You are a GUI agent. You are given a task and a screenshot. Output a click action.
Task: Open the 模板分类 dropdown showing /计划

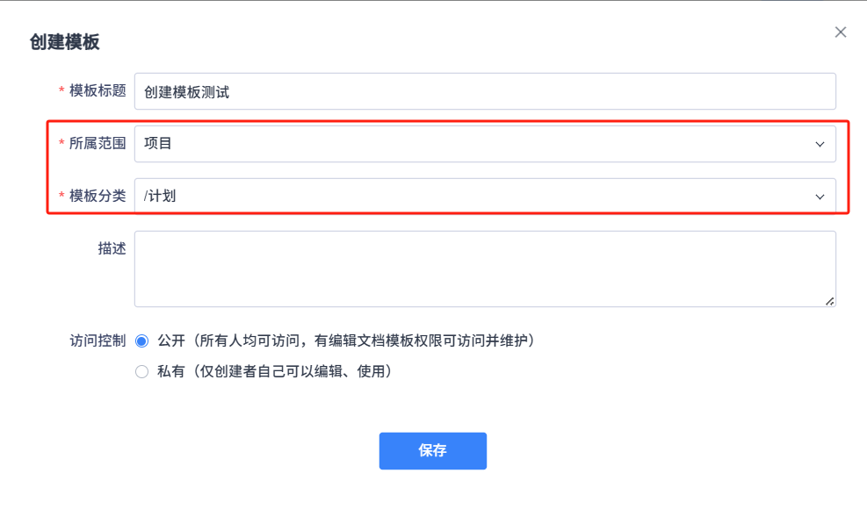(x=474, y=197)
